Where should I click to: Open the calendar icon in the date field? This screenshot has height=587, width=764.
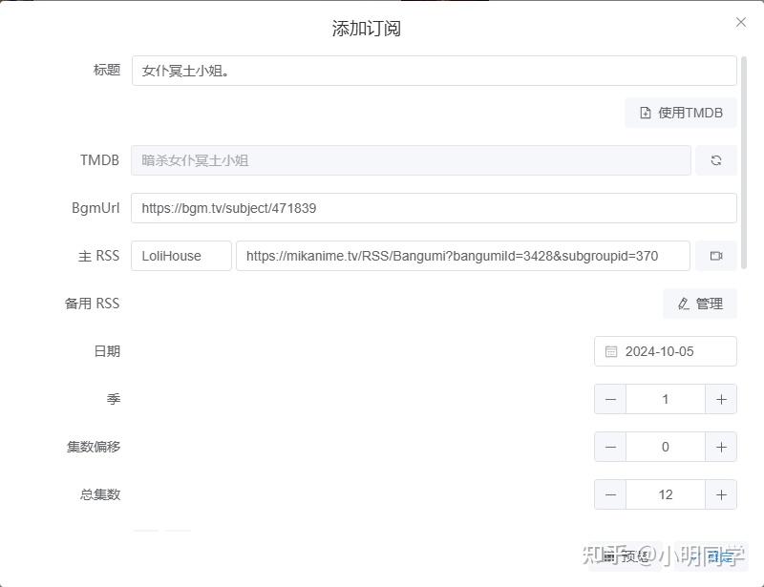(609, 351)
